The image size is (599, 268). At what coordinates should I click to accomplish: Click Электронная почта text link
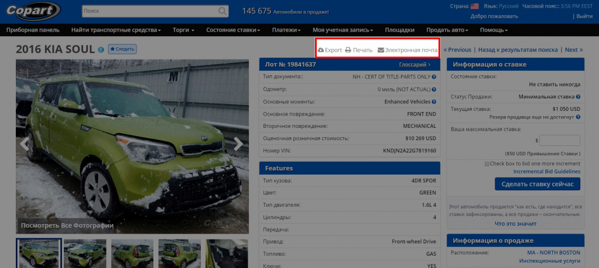point(411,50)
